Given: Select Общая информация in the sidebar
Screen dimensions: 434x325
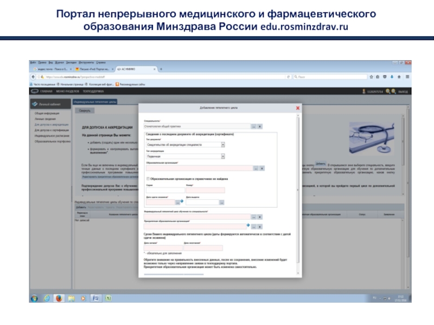Looking at the screenshot, I should pyautogui.click(x=47, y=113).
